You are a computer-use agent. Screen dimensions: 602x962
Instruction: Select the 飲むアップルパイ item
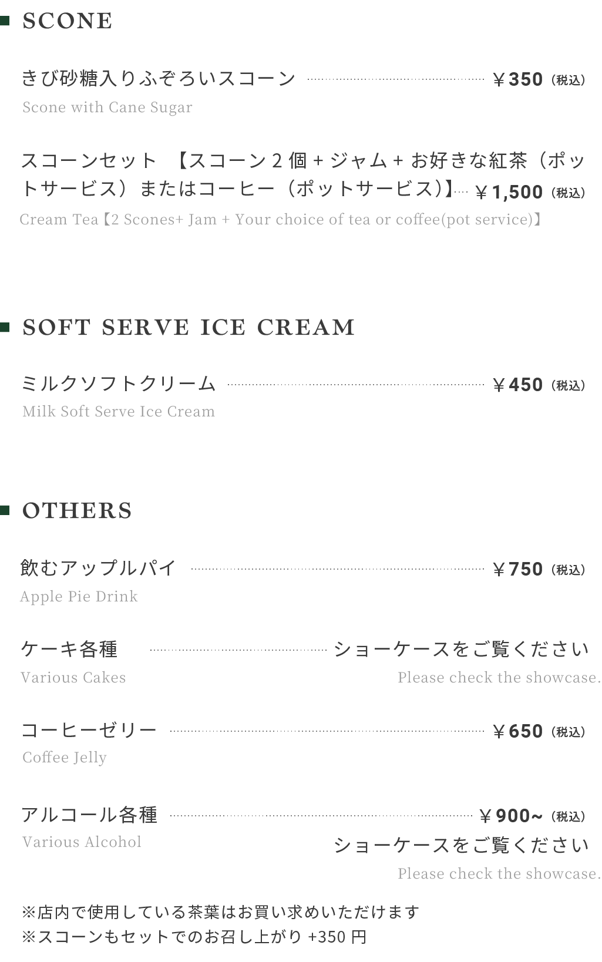98,568
